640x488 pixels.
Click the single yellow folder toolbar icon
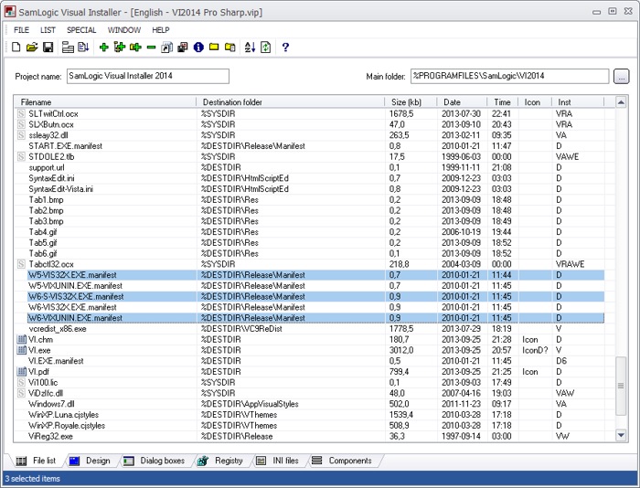tap(214, 48)
